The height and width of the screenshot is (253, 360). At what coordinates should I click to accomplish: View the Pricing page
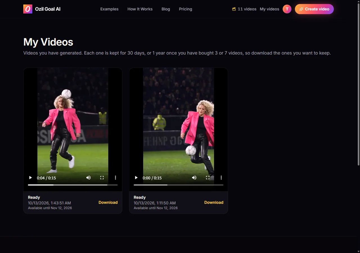click(186, 9)
